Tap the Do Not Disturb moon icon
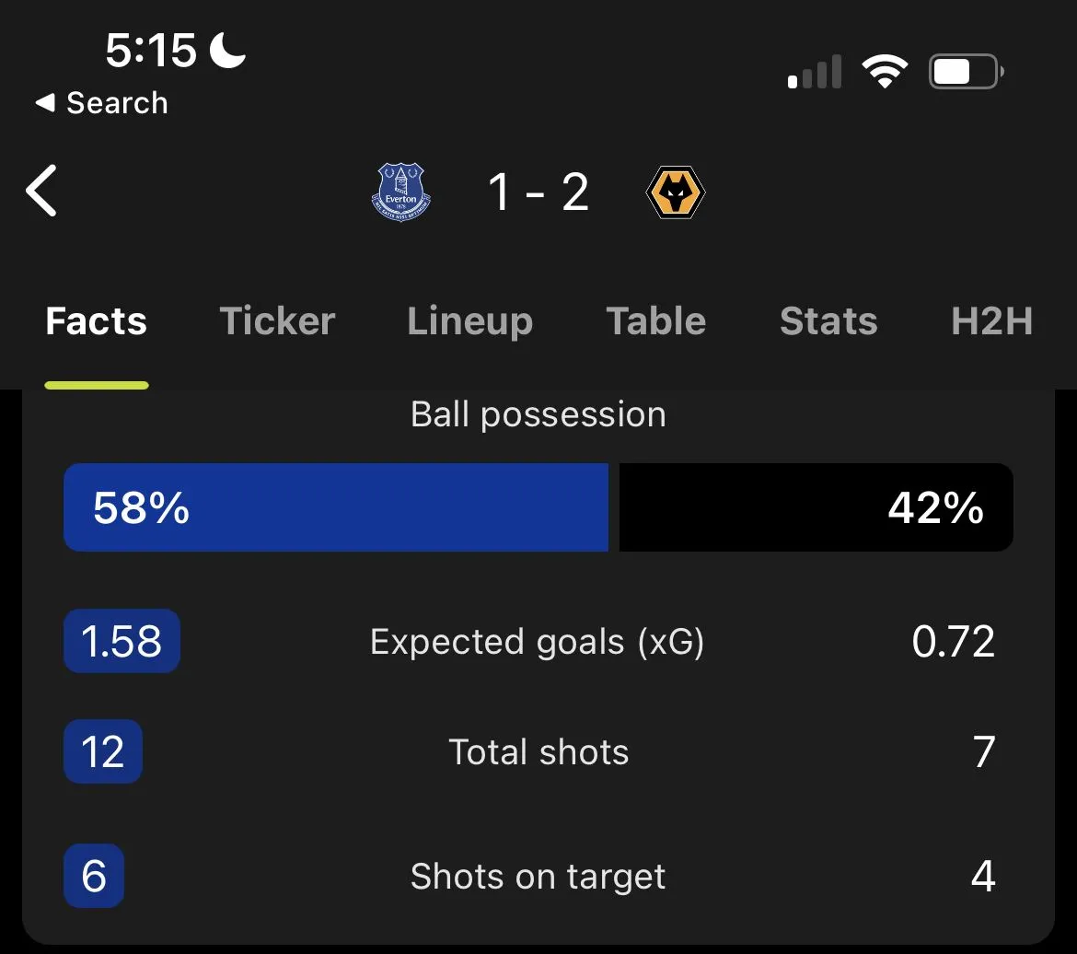This screenshot has height=954, width=1077. point(228,50)
